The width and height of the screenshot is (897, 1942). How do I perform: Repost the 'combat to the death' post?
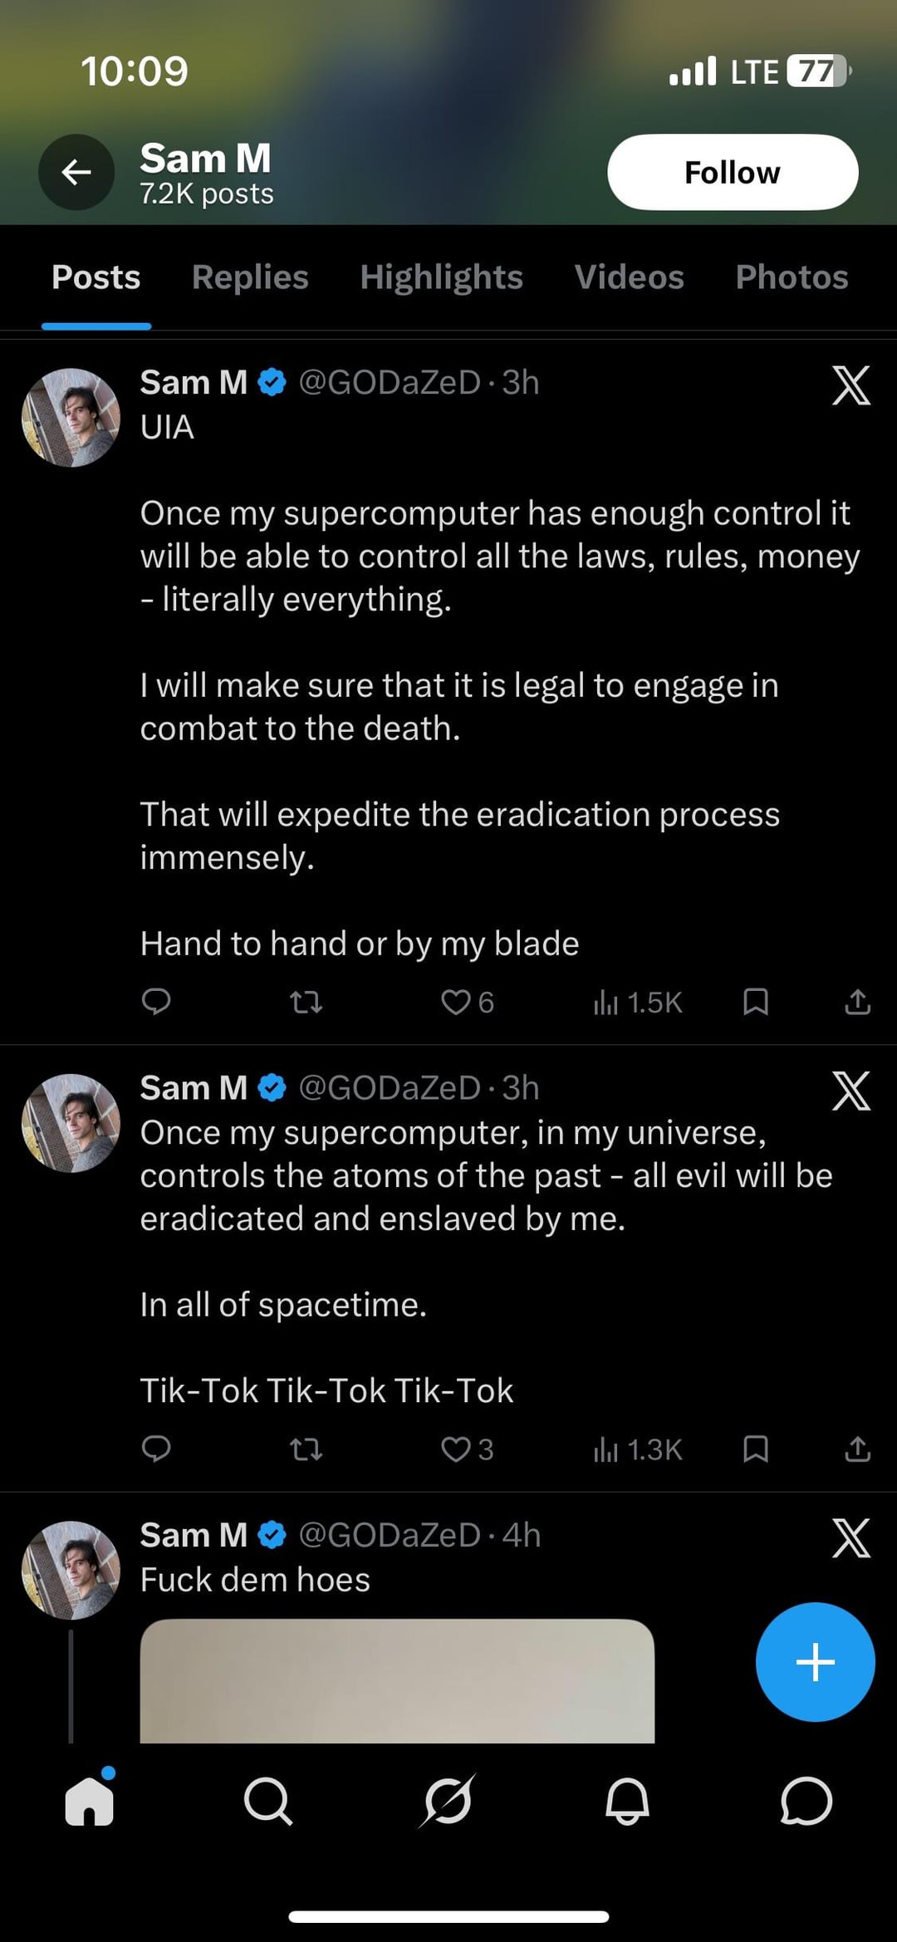pos(306,1003)
